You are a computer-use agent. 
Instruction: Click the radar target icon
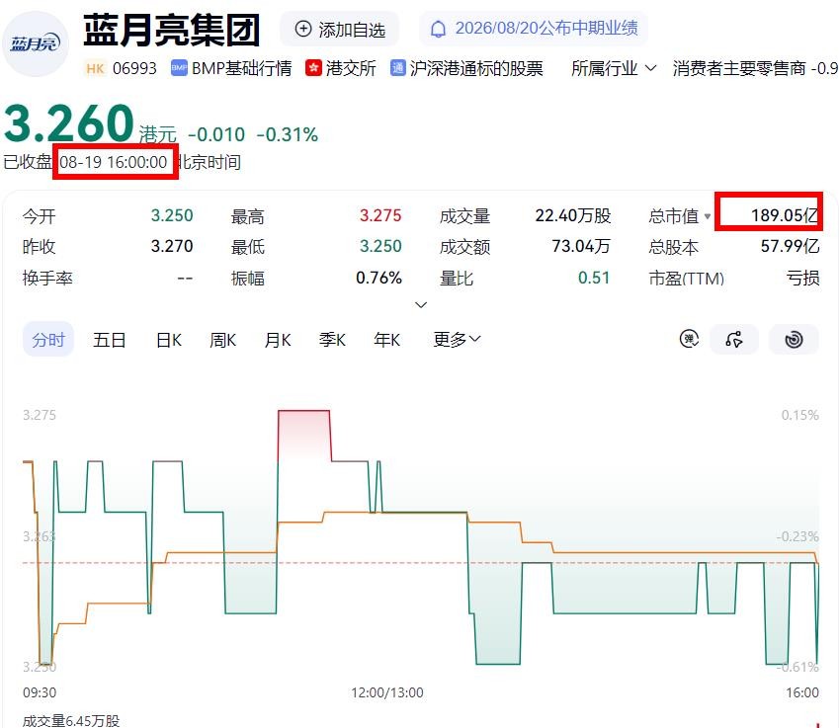coord(794,339)
